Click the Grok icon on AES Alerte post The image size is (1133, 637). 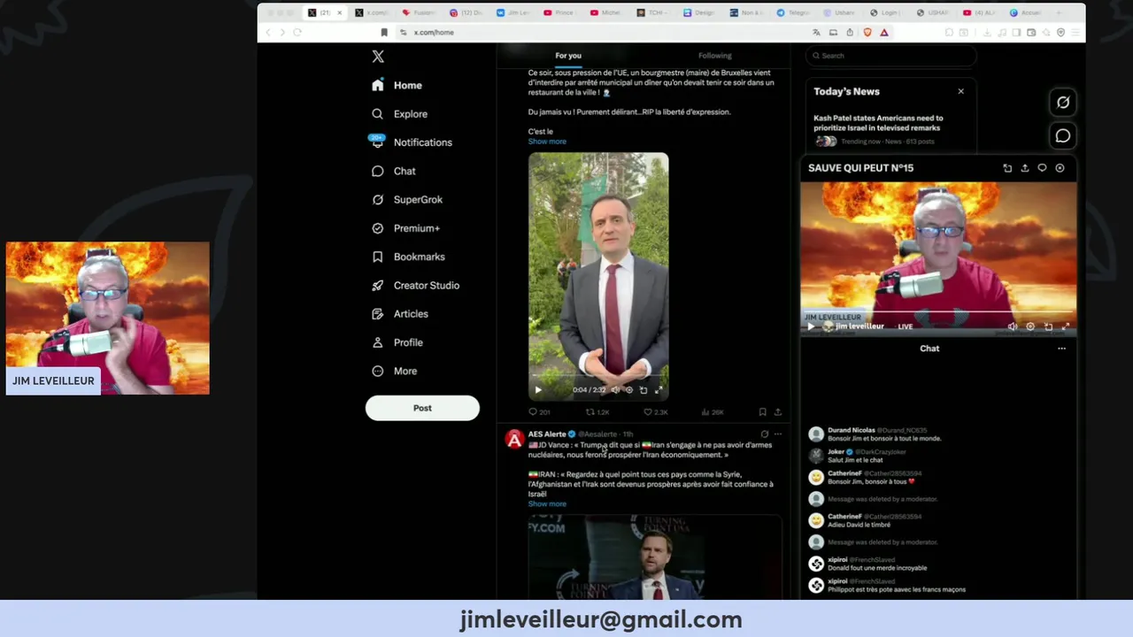pyautogui.click(x=765, y=434)
